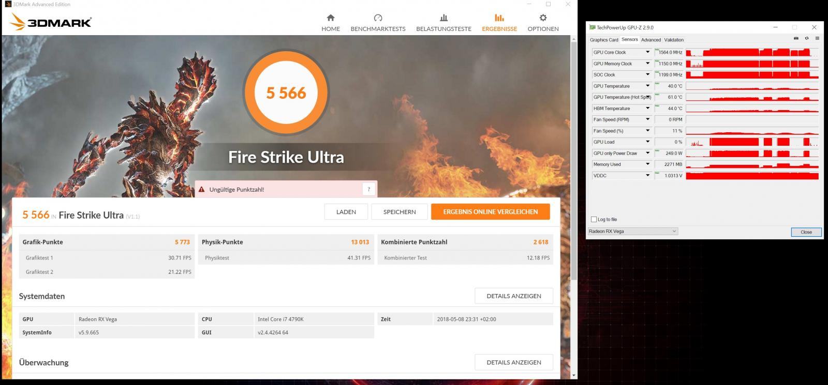The image size is (828, 385).
Task: Click the Ungültige Punktzahl! warning text
Action: (236, 190)
